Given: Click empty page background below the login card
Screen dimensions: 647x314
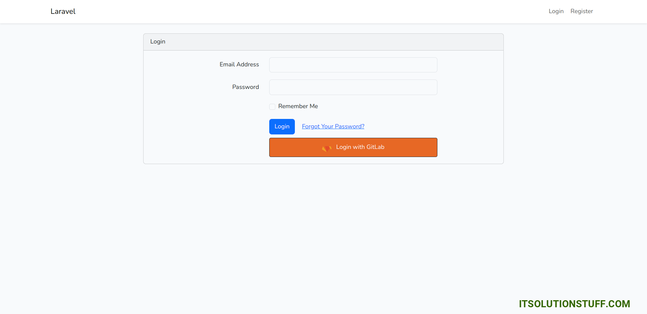Looking at the screenshot, I should [x=323, y=229].
